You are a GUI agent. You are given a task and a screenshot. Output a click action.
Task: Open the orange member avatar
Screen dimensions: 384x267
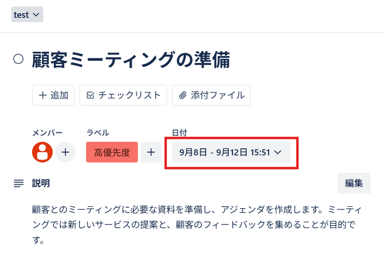point(42,152)
